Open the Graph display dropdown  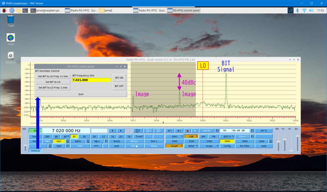174,146
